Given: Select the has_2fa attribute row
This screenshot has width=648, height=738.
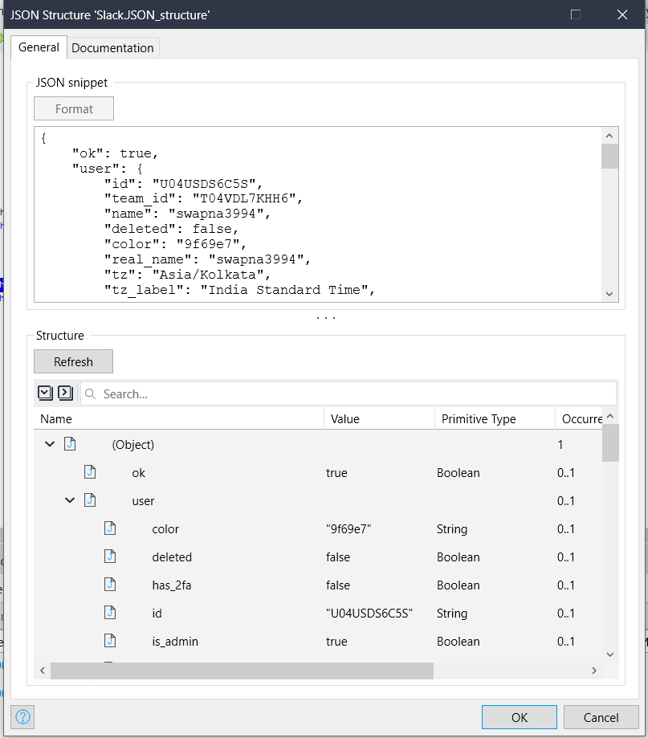Looking at the screenshot, I should point(318,585).
